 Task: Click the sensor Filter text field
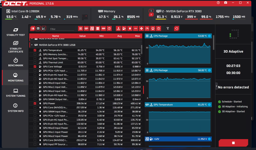click(62, 29)
